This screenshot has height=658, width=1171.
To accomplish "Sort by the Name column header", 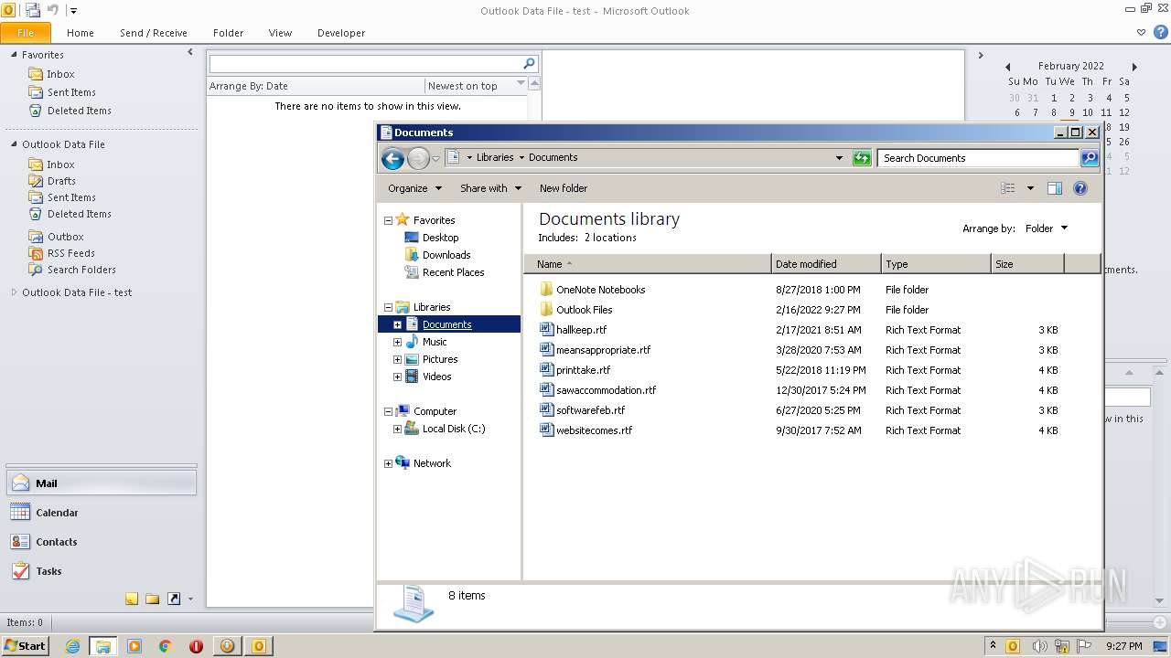I will 648,264.
